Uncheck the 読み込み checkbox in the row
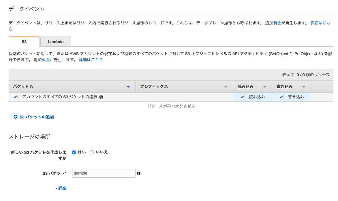The width and height of the screenshot is (338, 201). click(x=242, y=97)
